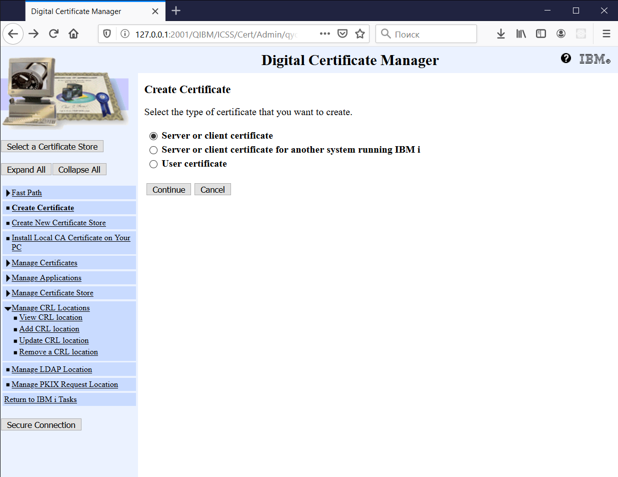The width and height of the screenshot is (618, 477).
Task: Go back with the browser back arrow
Action: pos(13,34)
